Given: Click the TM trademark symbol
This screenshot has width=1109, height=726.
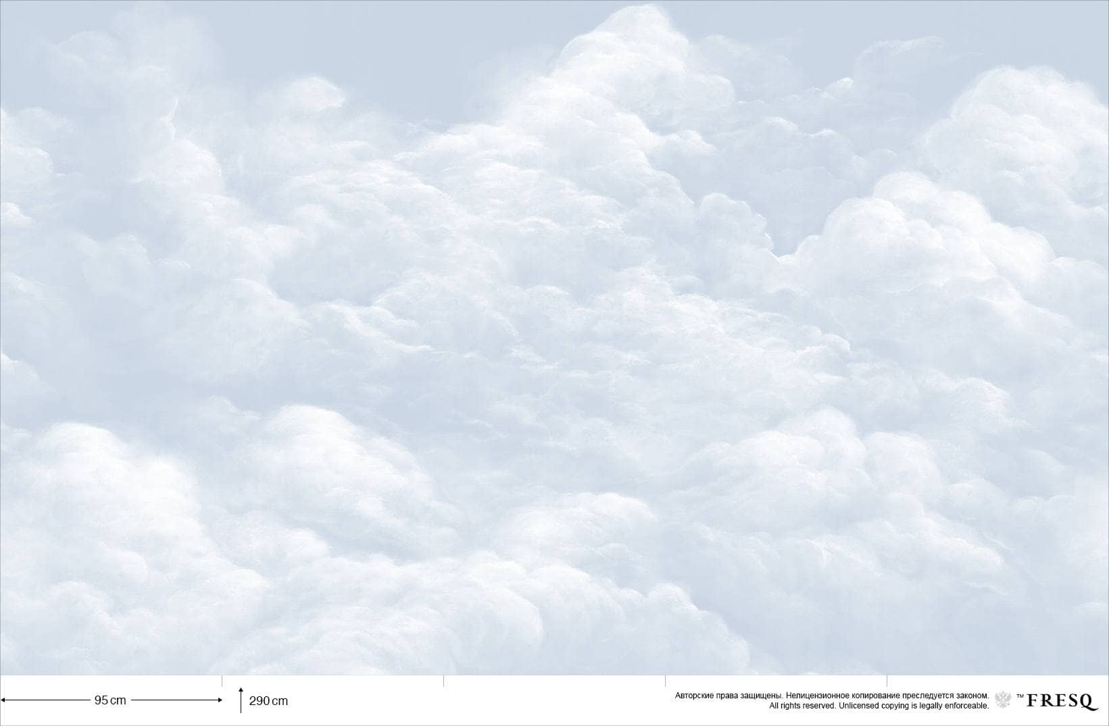Looking at the screenshot, I should [1020, 696].
